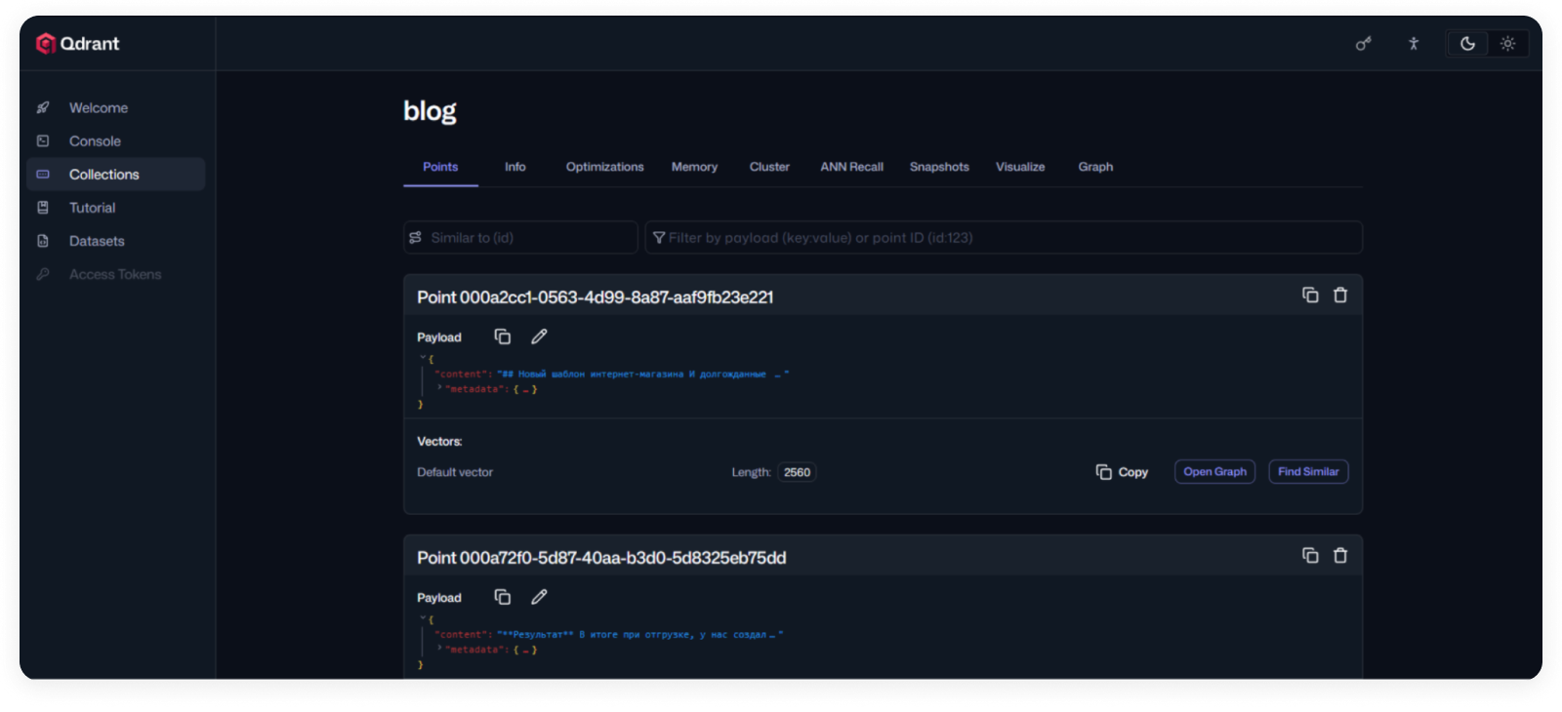Click the vector length value 2560
The height and width of the screenshot is (712, 1562).
click(x=797, y=472)
